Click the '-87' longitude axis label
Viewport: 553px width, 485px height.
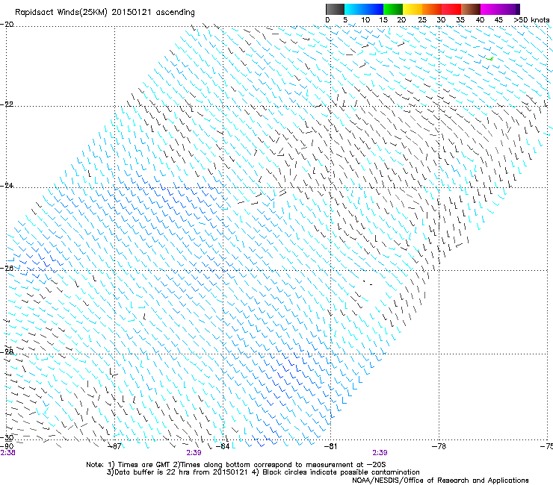point(114,446)
